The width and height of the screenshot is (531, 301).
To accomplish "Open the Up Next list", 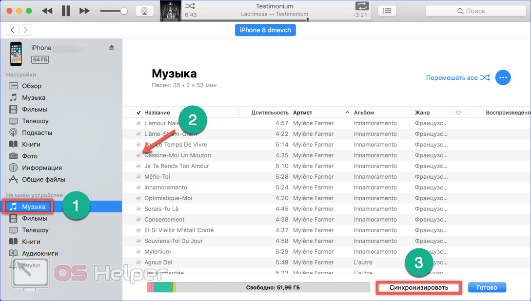I will tap(387, 11).
